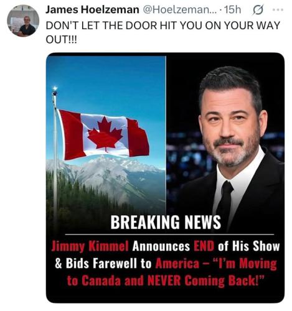Viewport: 292px width, 311px height.
Task: Open the @Hoelzeman handle link
Action: [179, 10]
